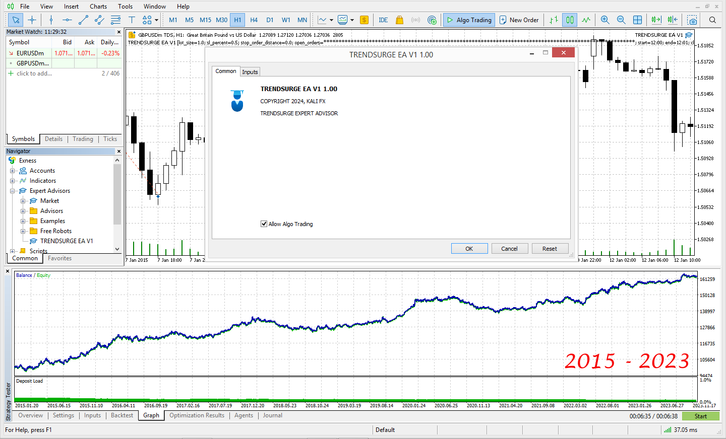Tile chart windows using the grid icon
Image resolution: width=726 pixels, height=439 pixels.
pyautogui.click(x=638, y=20)
